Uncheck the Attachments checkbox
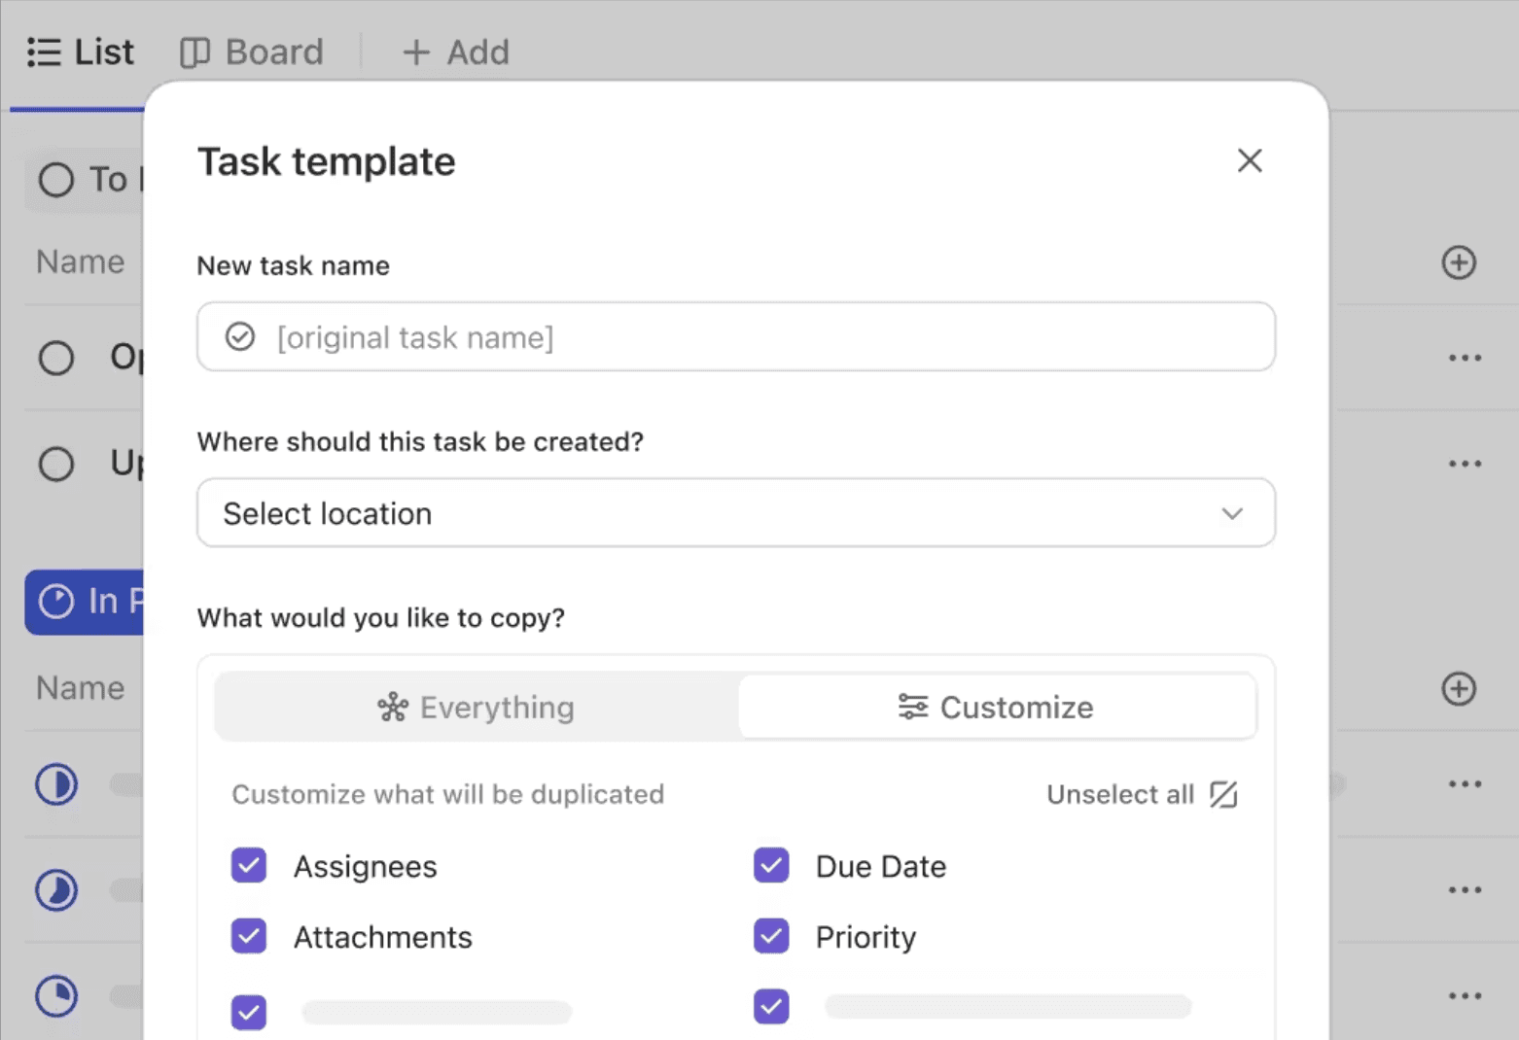Viewport: 1519px width, 1040px height. (249, 936)
